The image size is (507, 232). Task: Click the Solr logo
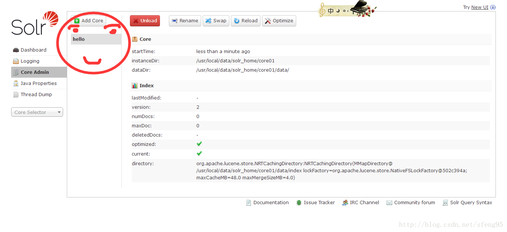[35, 23]
